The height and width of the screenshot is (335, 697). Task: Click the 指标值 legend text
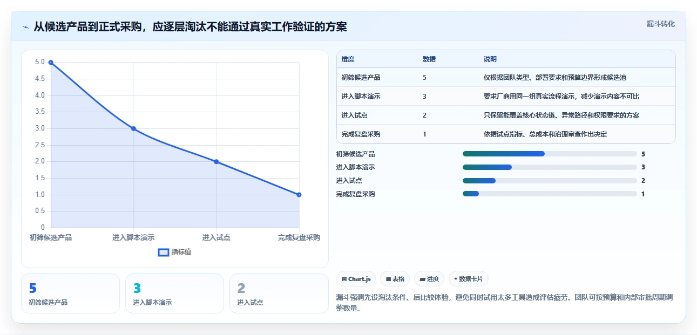[181, 252]
